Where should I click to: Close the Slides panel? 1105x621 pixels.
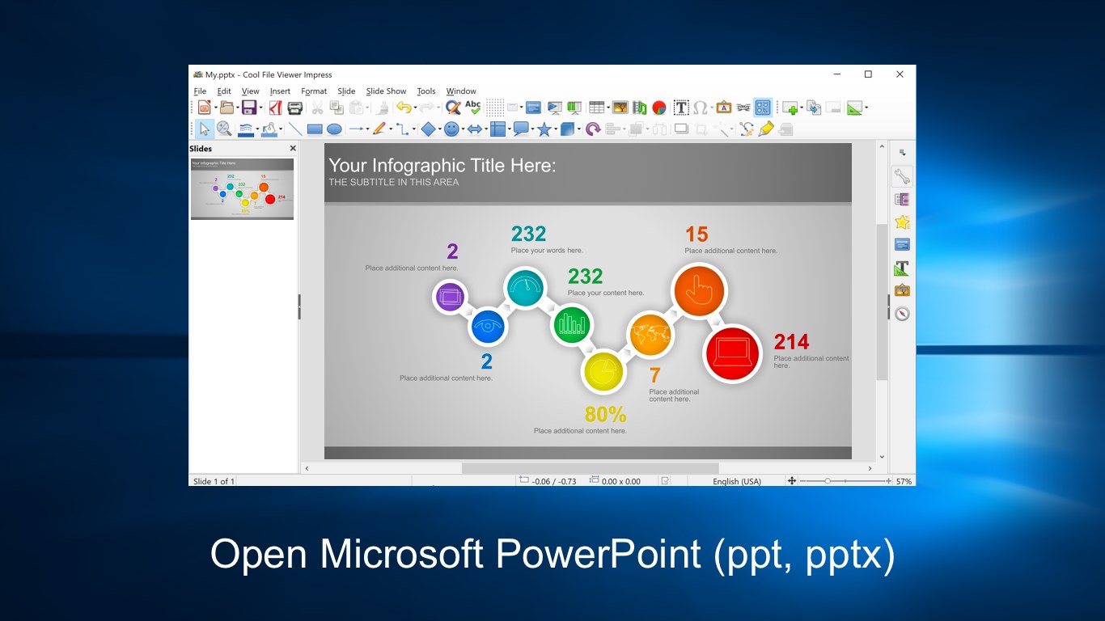[293, 149]
